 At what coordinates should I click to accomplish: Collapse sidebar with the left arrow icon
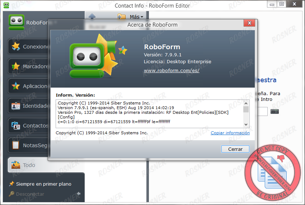click(x=79, y=194)
